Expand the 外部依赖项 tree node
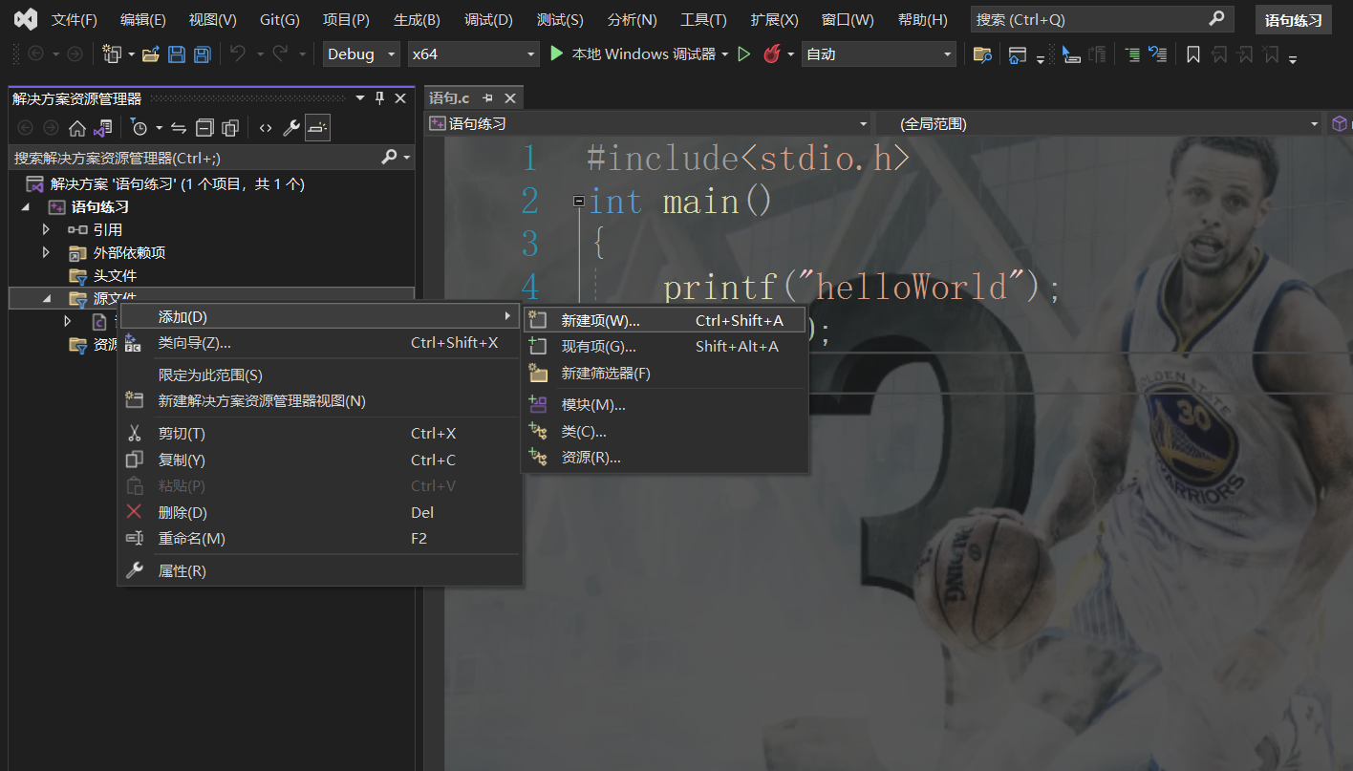Viewport: 1353px width, 771px height. coord(46,252)
